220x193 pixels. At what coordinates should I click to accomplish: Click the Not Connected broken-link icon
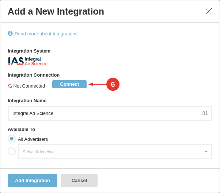(x=10, y=86)
